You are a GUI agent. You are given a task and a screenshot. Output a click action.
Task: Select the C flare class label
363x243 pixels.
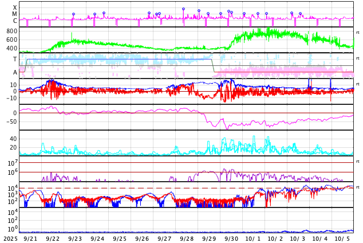pyautogui.click(x=15, y=21)
